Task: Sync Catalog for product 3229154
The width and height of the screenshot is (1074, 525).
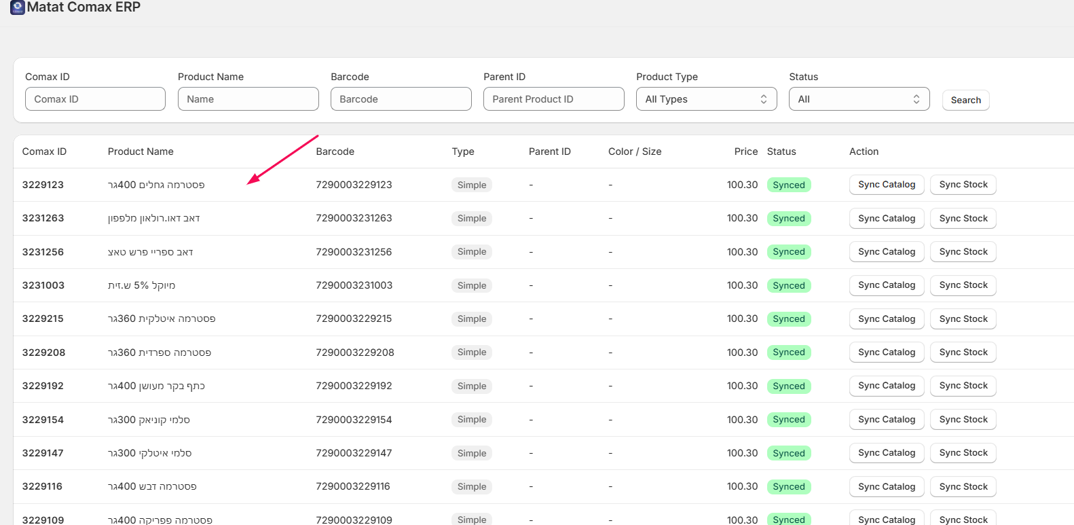Action: (886, 420)
